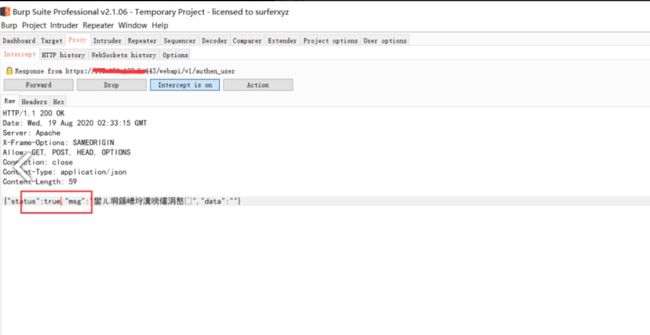Open the Extender tab

tap(282, 40)
